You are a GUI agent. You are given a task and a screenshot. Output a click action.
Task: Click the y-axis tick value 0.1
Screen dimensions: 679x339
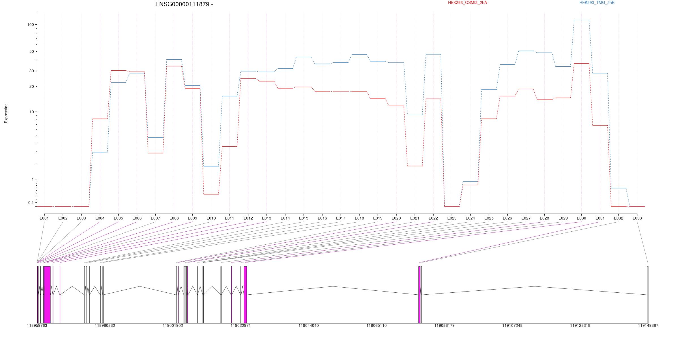pos(31,203)
